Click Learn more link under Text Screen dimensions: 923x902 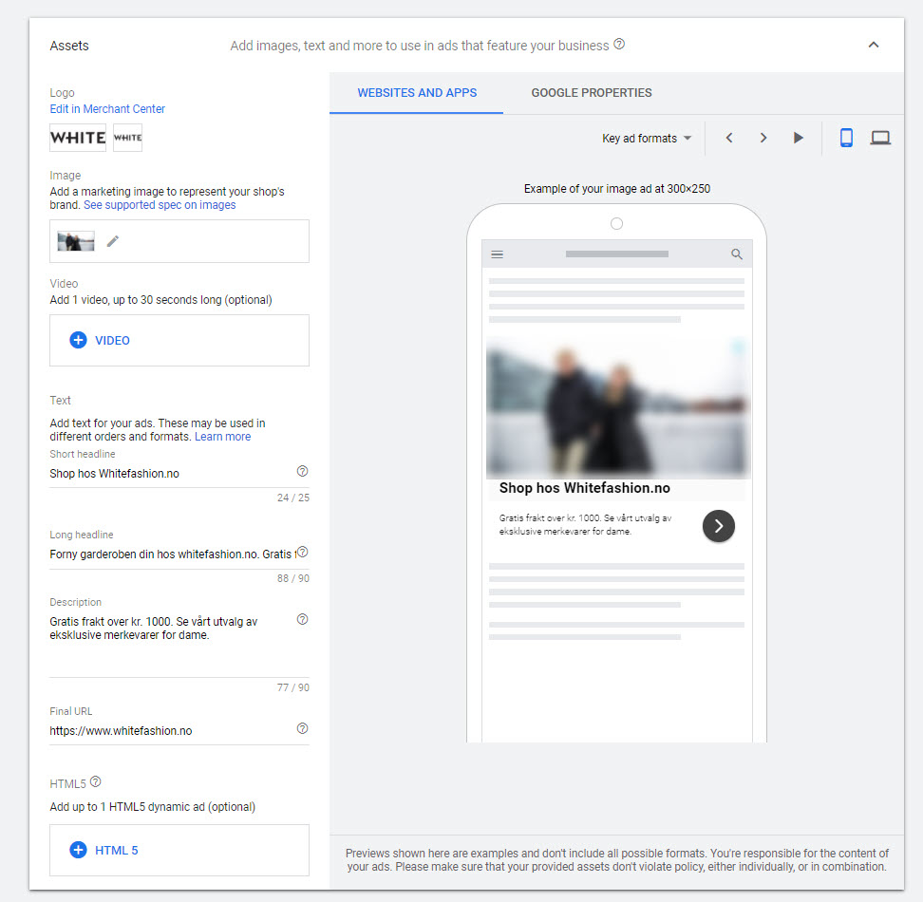[222, 437]
